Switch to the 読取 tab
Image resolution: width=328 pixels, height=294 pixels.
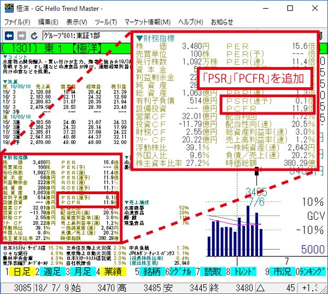[x=213, y=272]
